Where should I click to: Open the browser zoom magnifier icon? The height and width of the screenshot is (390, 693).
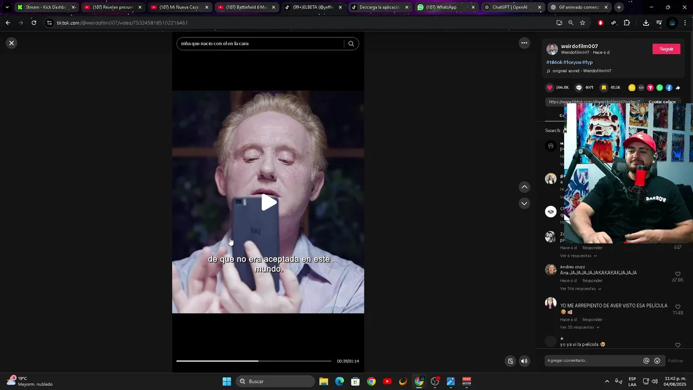571,23
